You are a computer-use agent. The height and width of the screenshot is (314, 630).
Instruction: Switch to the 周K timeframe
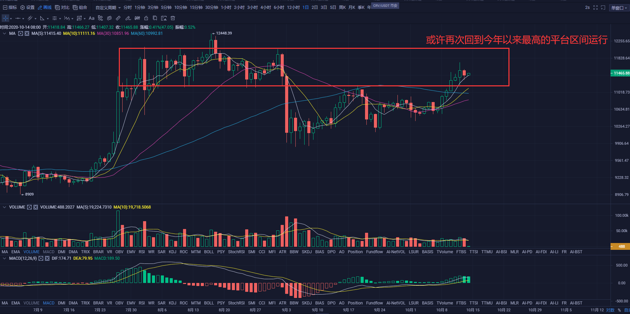(342, 8)
